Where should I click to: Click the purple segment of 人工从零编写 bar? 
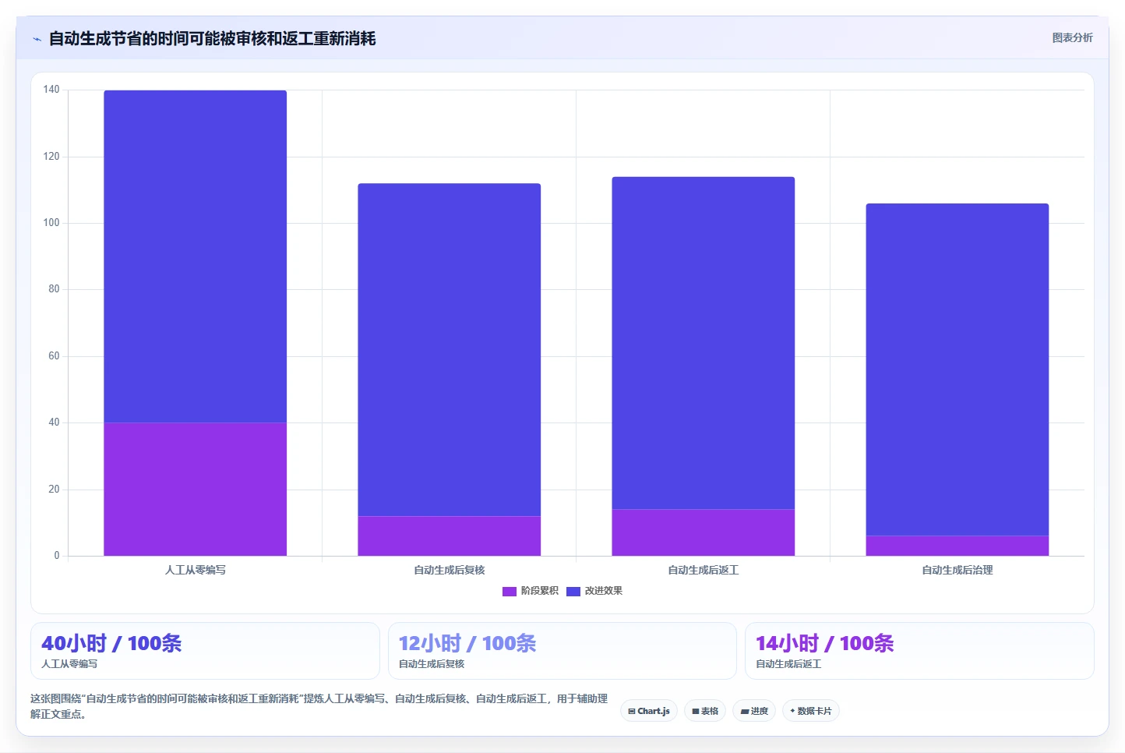[x=196, y=490]
